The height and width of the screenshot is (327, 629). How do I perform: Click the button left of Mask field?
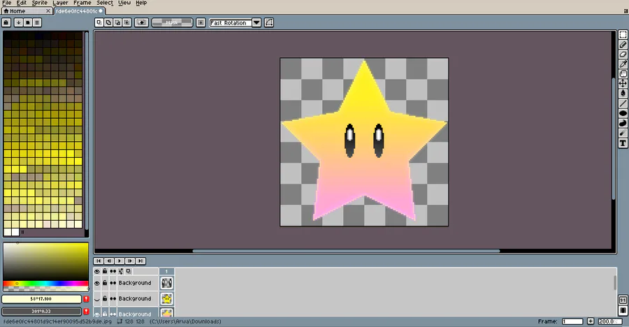[142, 22]
